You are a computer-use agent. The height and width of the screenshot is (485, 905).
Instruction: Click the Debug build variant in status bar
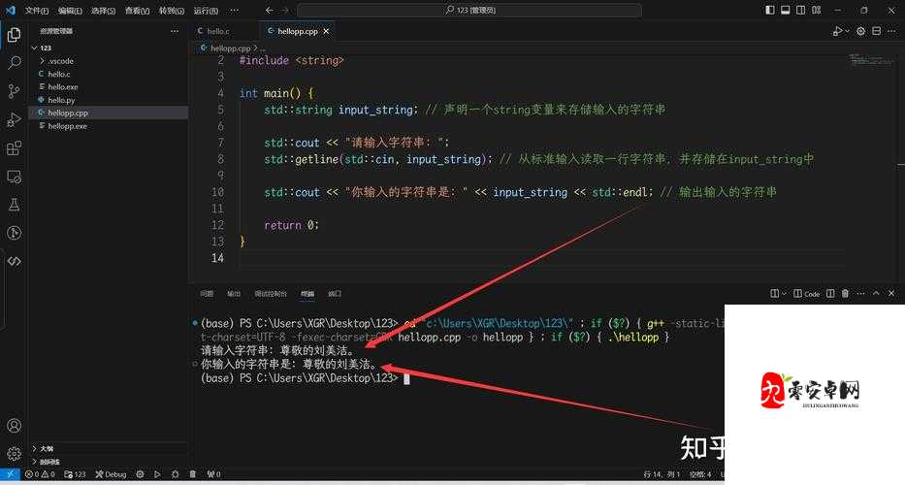tap(111, 474)
